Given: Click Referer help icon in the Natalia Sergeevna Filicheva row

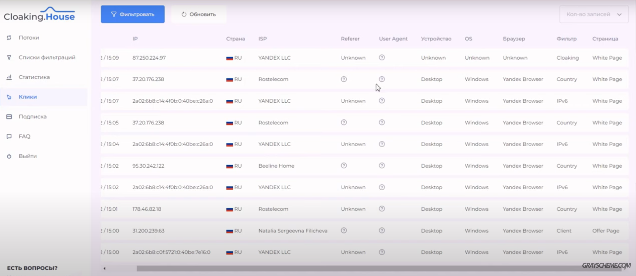Looking at the screenshot, I should [344, 231].
